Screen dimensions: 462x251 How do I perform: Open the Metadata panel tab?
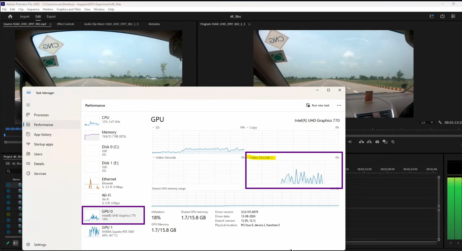point(154,24)
